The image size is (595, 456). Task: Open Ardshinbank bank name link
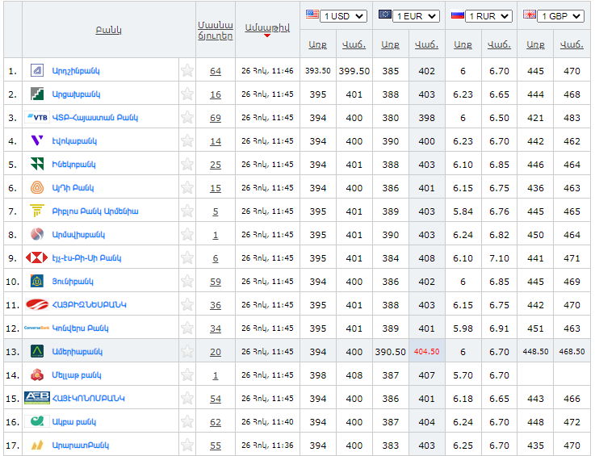pyautogui.click(x=76, y=71)
